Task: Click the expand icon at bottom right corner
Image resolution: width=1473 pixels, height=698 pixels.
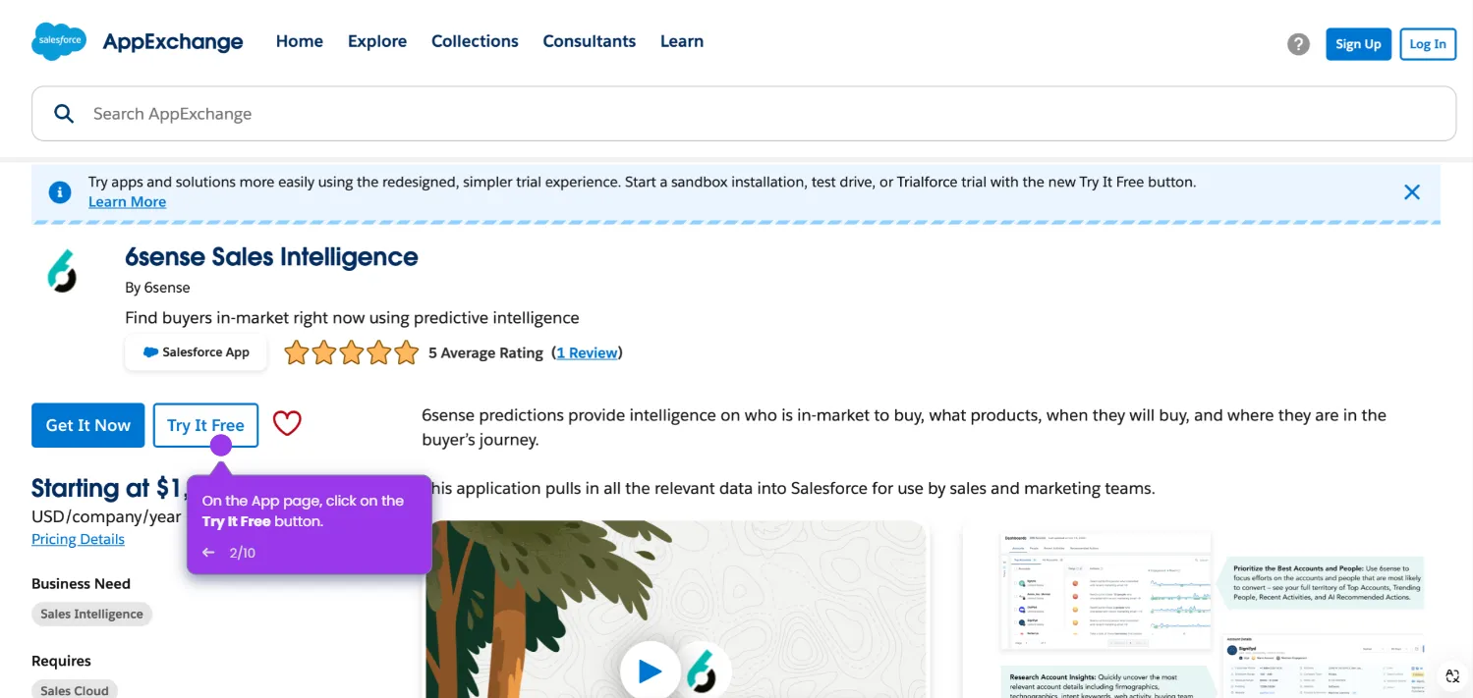Action: pos(1452,675)
